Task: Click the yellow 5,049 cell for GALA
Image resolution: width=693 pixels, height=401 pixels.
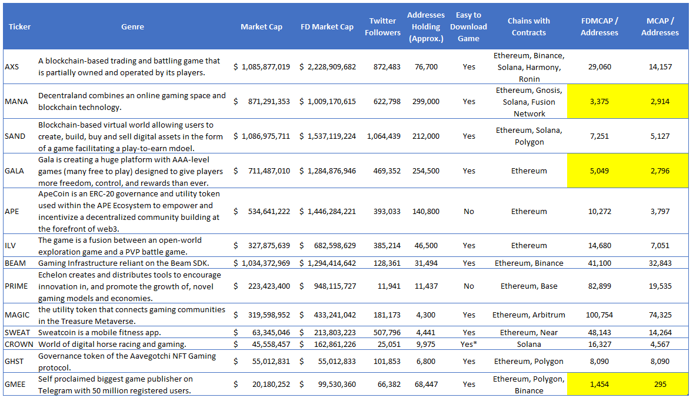Action: (x=599, y=171)
